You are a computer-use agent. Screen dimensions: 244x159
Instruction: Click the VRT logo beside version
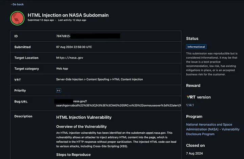190,97
